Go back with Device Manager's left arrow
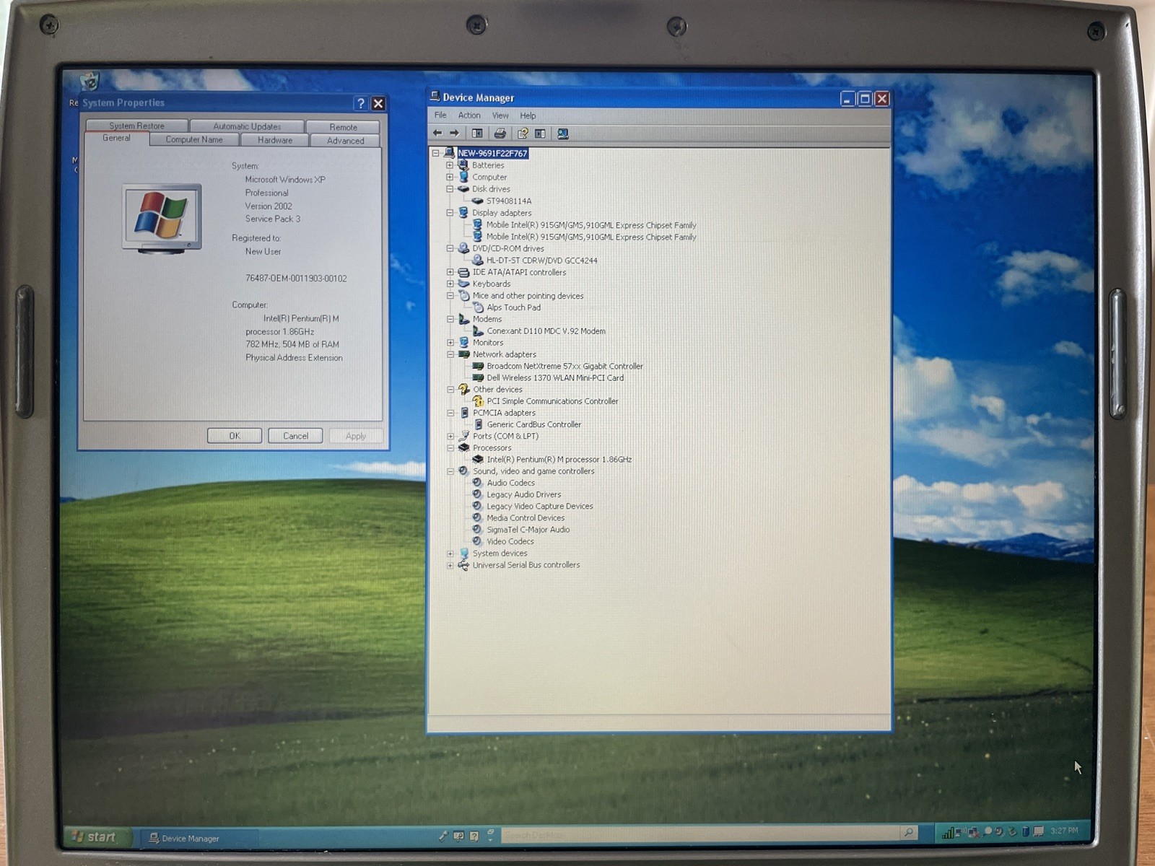1155x866 pixels. pos(437,134)
